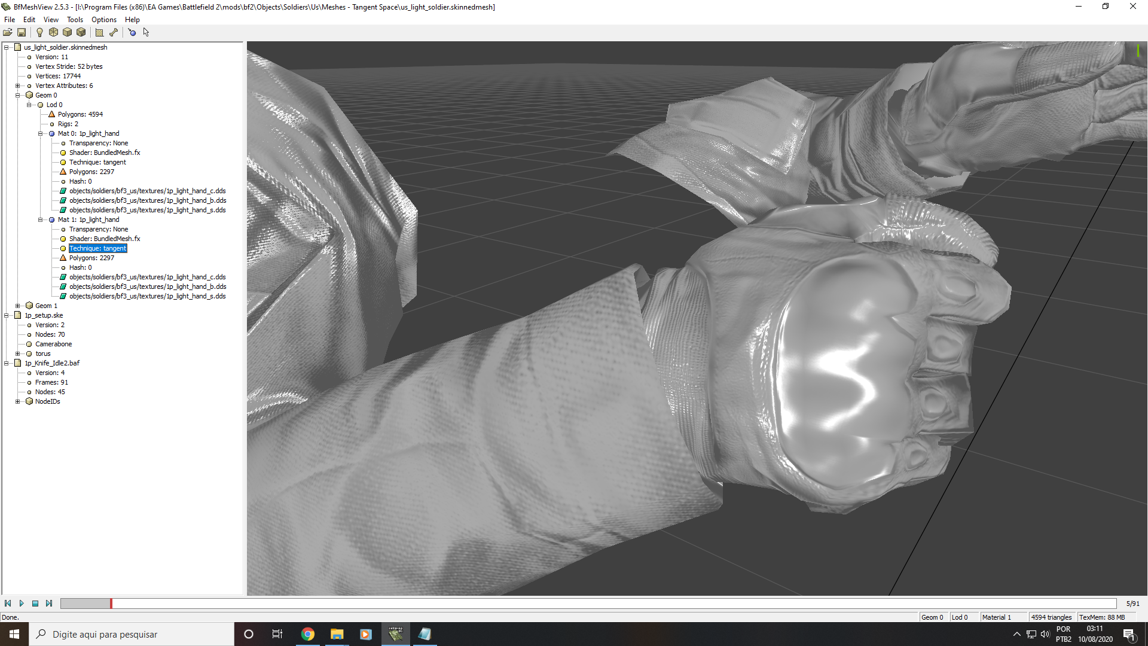Select the Camerabone node
Viewport: 1148px width, 646px height.
click(53, 344)
